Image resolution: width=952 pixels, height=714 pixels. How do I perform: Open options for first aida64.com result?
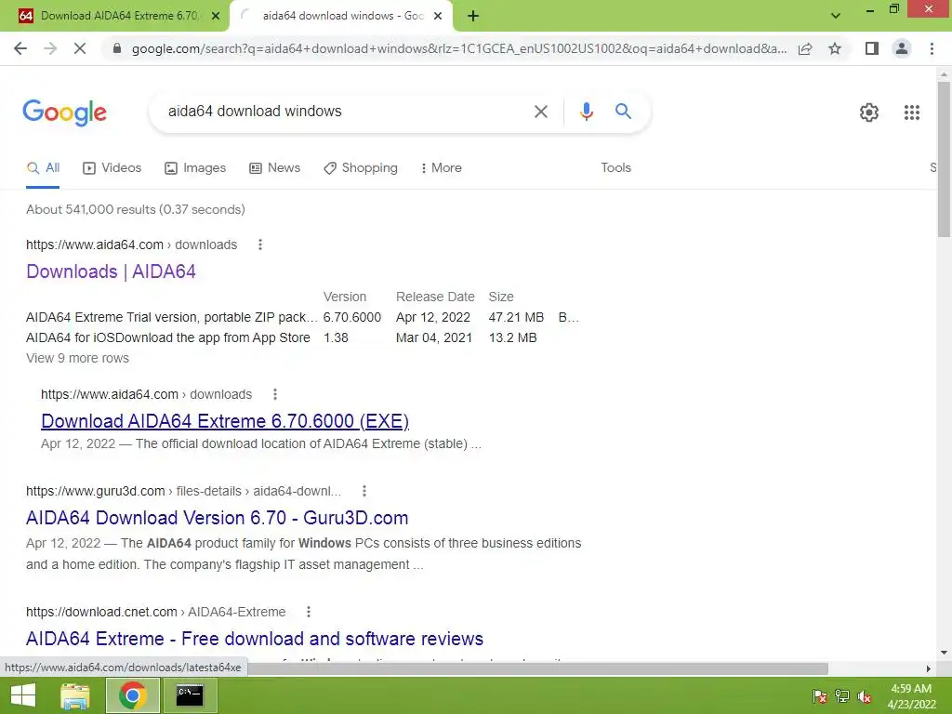(260, 245)
